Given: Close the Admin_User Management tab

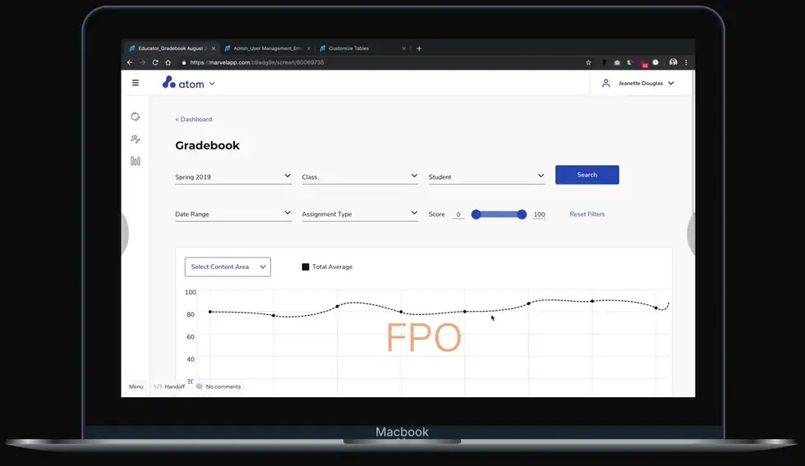Looking at the screenshot, I should click(x=309, y=48).
